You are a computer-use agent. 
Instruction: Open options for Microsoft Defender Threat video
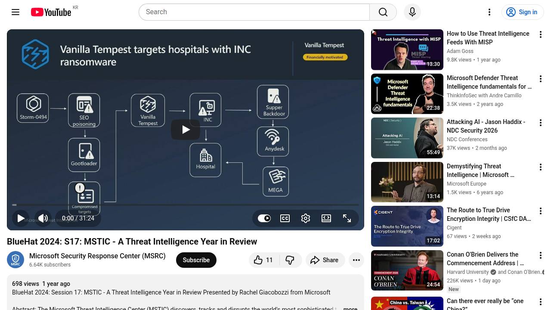[540, 79]
